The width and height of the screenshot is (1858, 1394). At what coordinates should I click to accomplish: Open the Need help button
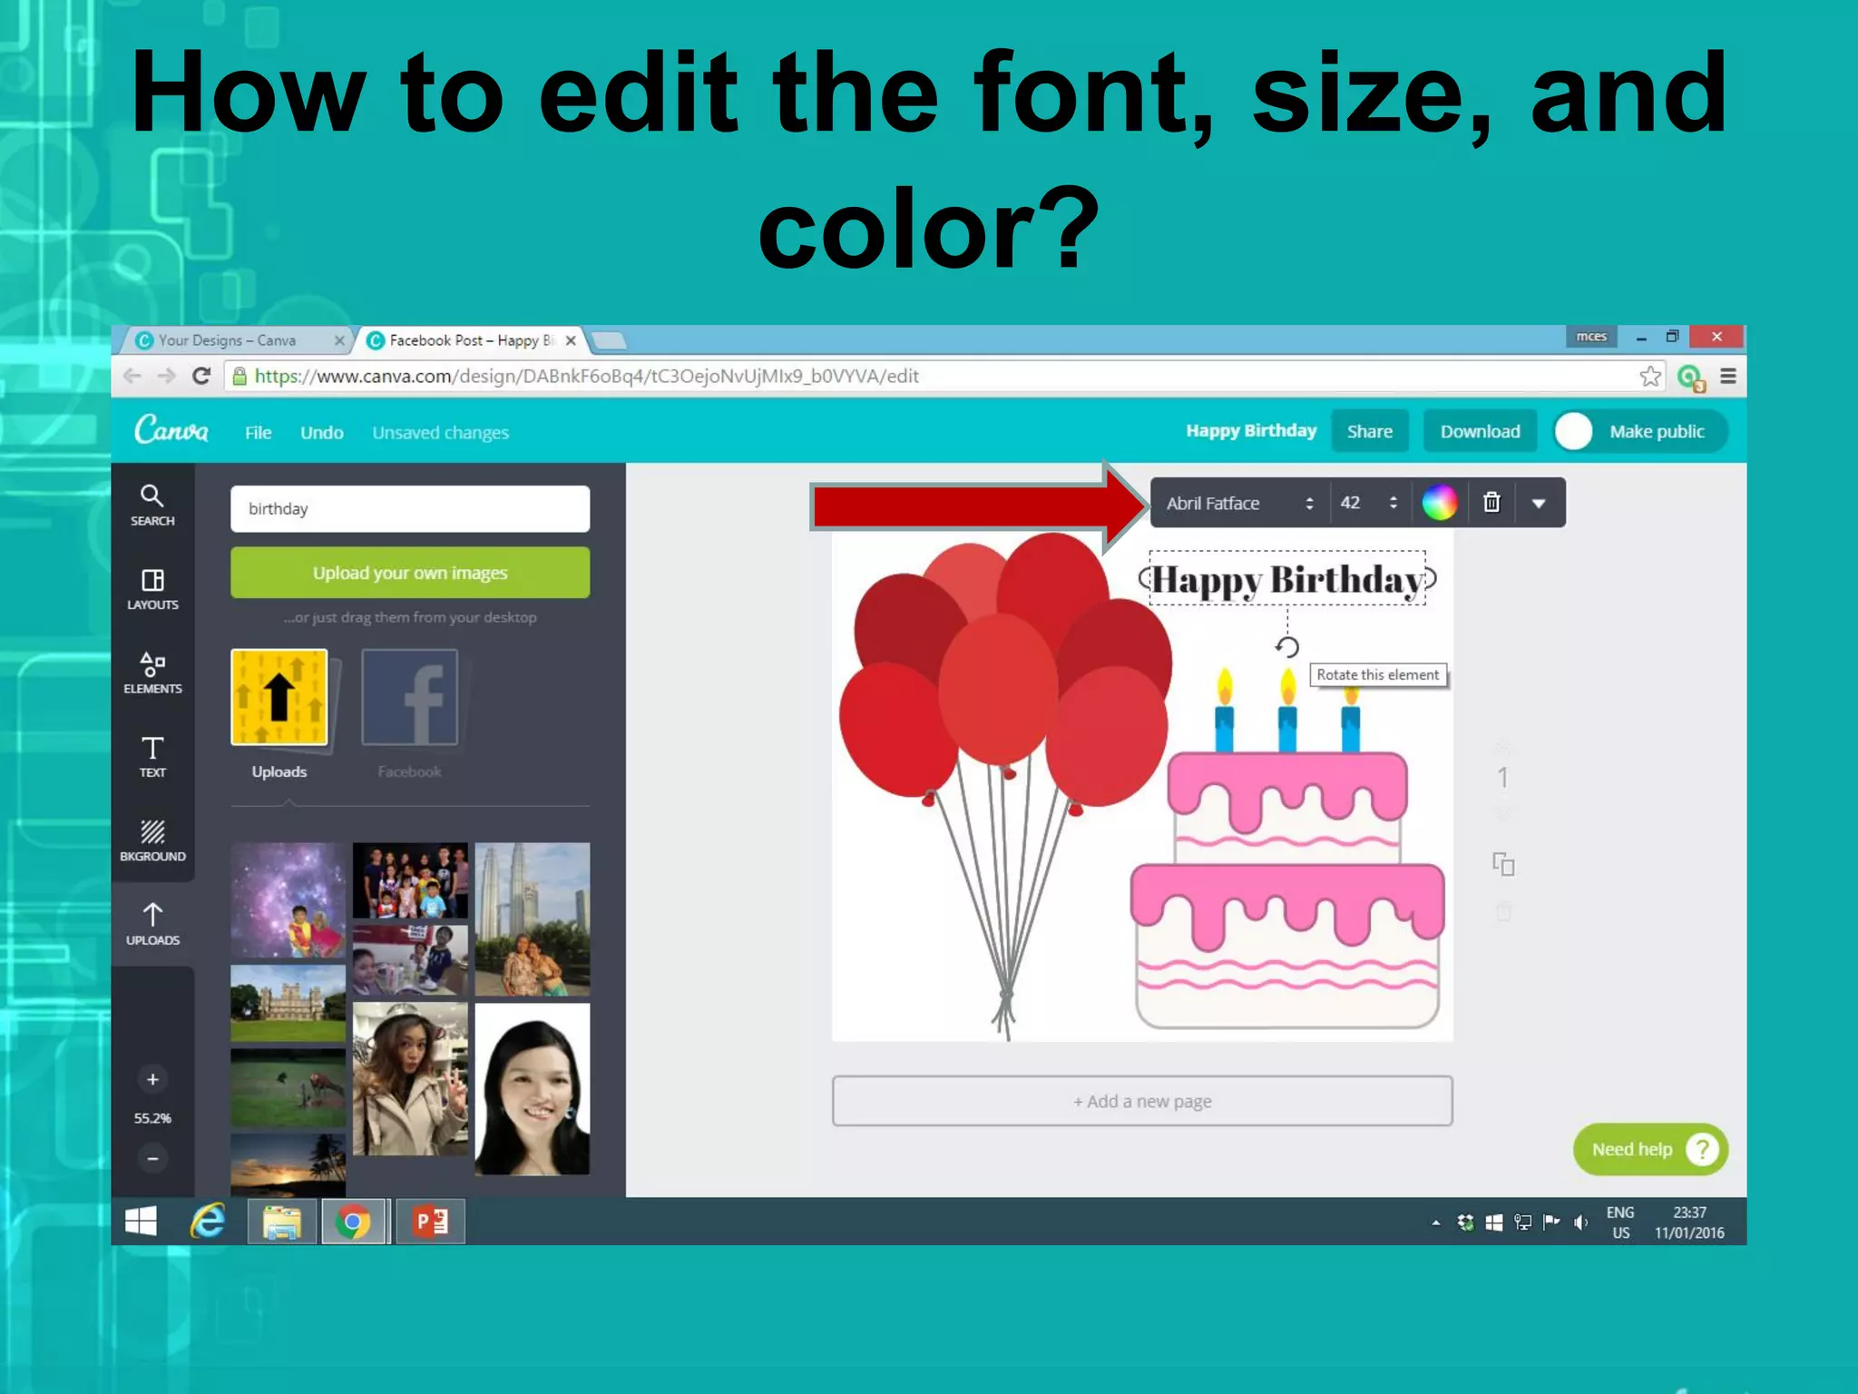1650,1149
